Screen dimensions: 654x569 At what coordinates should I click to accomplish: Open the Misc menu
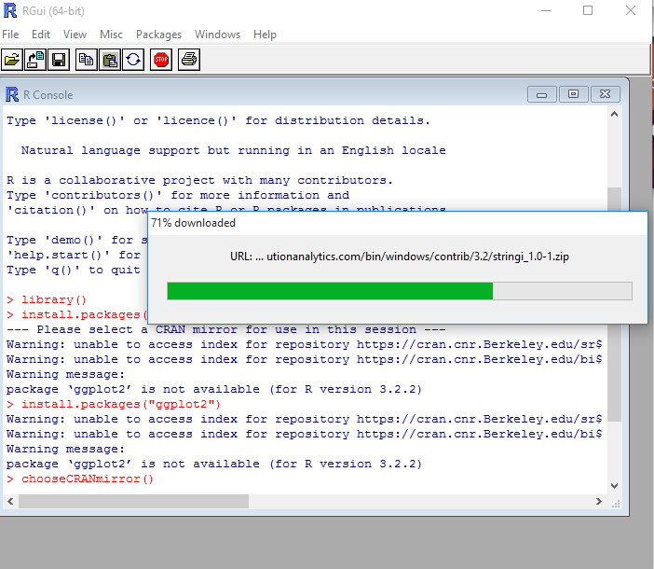pos(112,35)
